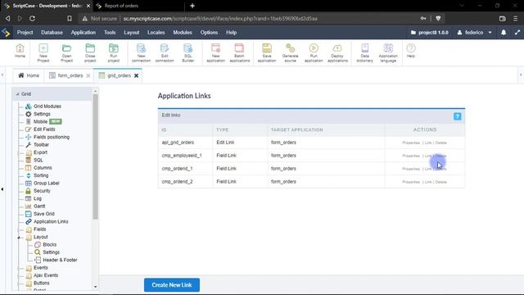Viewport: 524px width, 295px height.
Task: Click the Create New Link button
Action: point(172,285)
